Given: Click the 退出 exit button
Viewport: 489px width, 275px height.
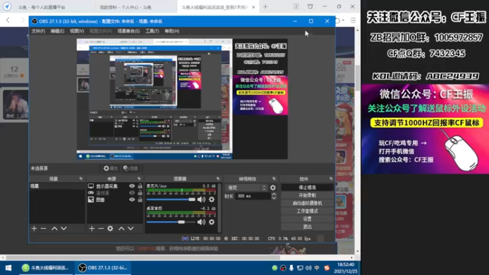Looking at the screenshot, I should 307,227.
